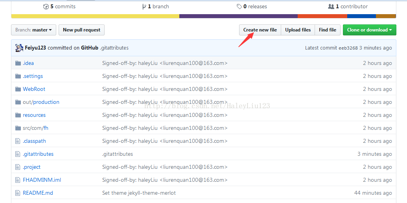
Task: Click the releases tag icon
Action: (x=239, y=7)
